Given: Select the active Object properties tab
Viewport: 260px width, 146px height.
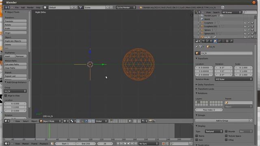Looking at the screenshot, I should coord(215,41).
